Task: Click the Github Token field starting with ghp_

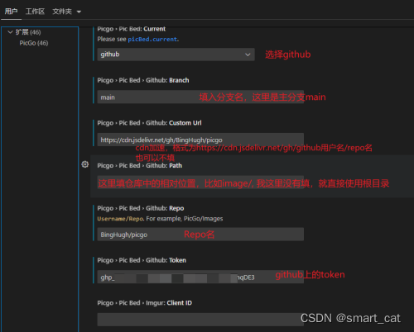Action: (x=200, y=277)
